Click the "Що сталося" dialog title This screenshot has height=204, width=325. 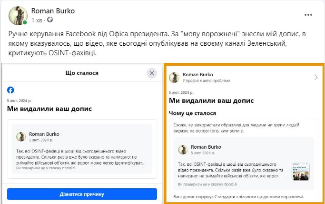point(81,73)
